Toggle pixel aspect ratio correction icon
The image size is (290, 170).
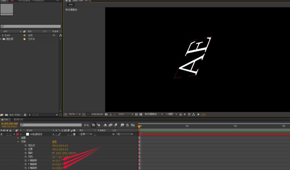click(181, 115)
